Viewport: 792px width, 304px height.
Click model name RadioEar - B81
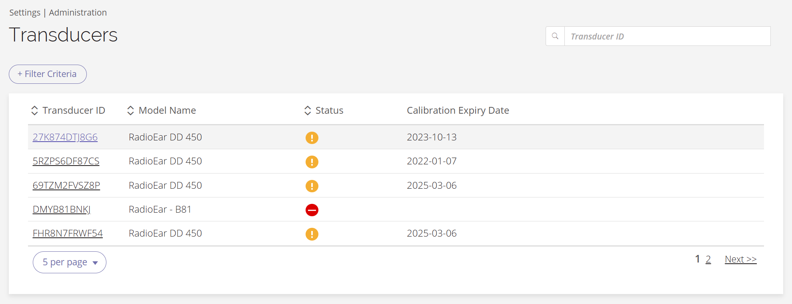pyautogui.click(x=160, y=209)
